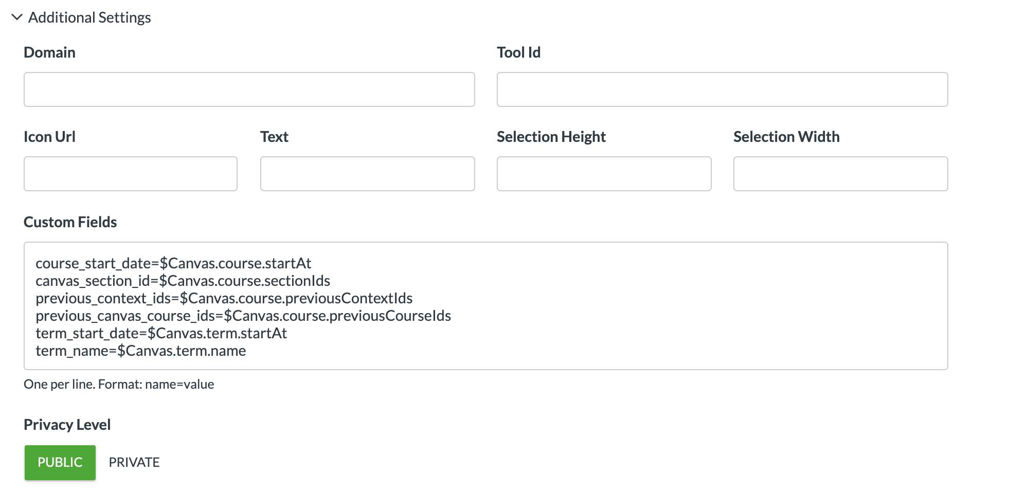1009x491 pixels.
Task: Click the Tool Id label
Action: [x=518, y=52]
